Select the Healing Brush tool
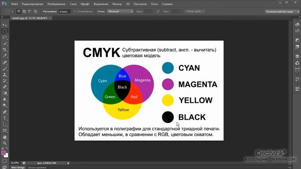 tap(5, 62)
